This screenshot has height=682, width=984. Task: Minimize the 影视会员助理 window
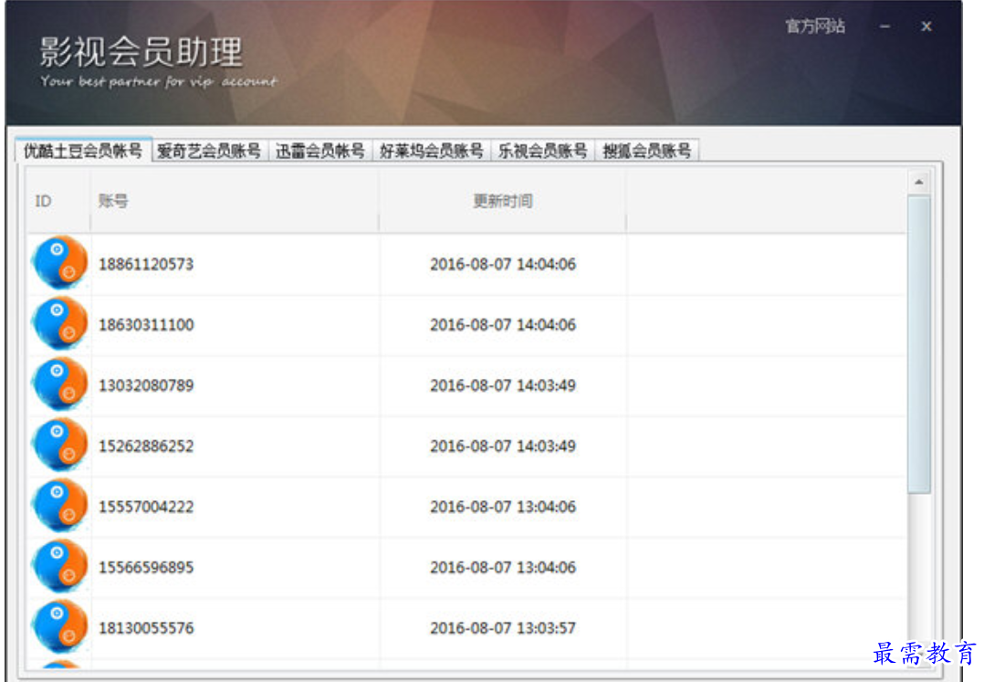885,26
